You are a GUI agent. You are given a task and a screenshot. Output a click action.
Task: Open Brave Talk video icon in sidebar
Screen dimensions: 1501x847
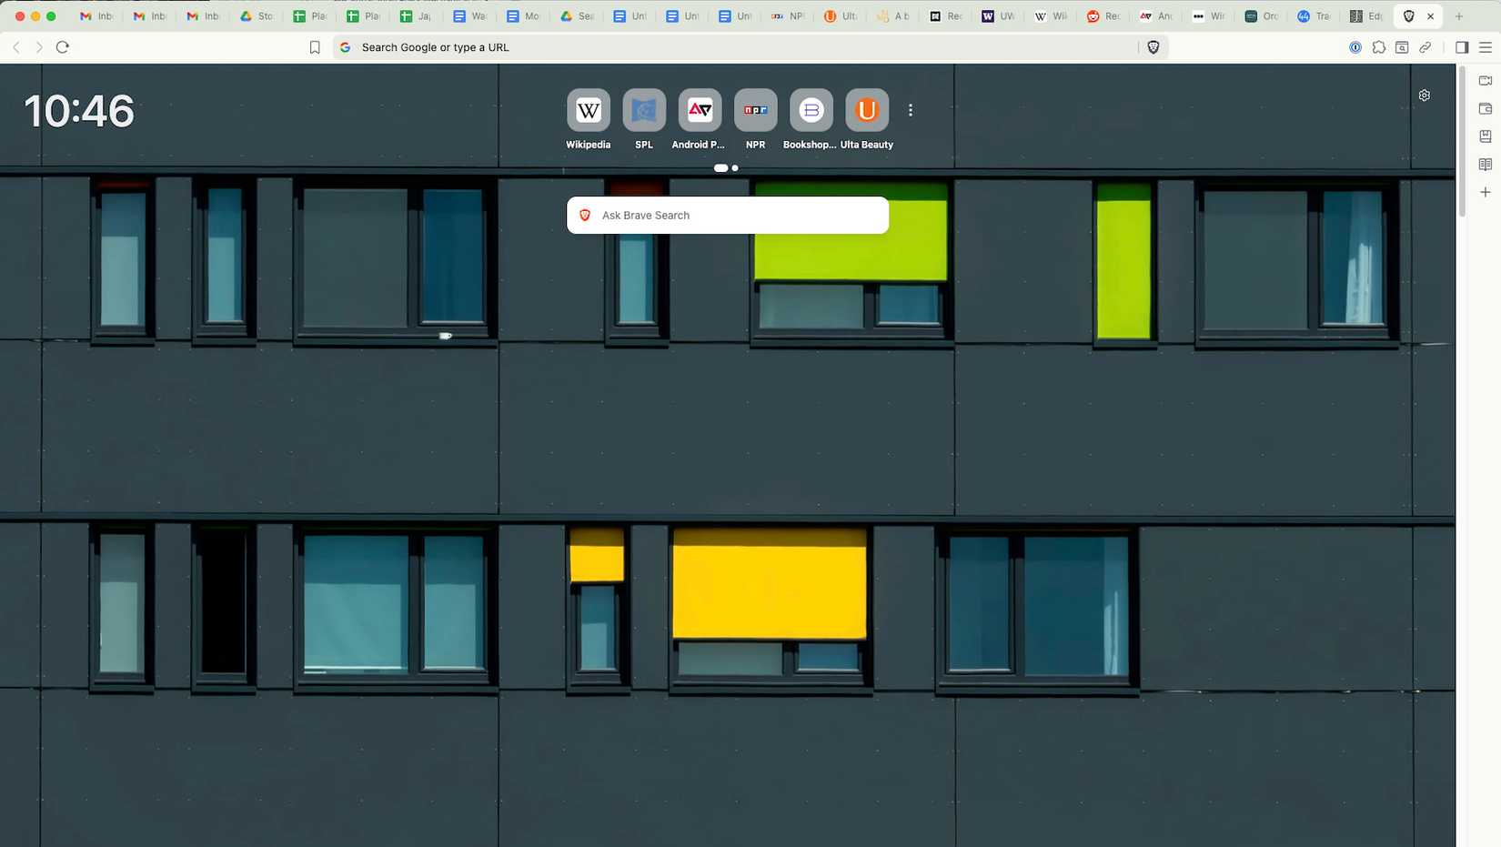click(1486, 81)
